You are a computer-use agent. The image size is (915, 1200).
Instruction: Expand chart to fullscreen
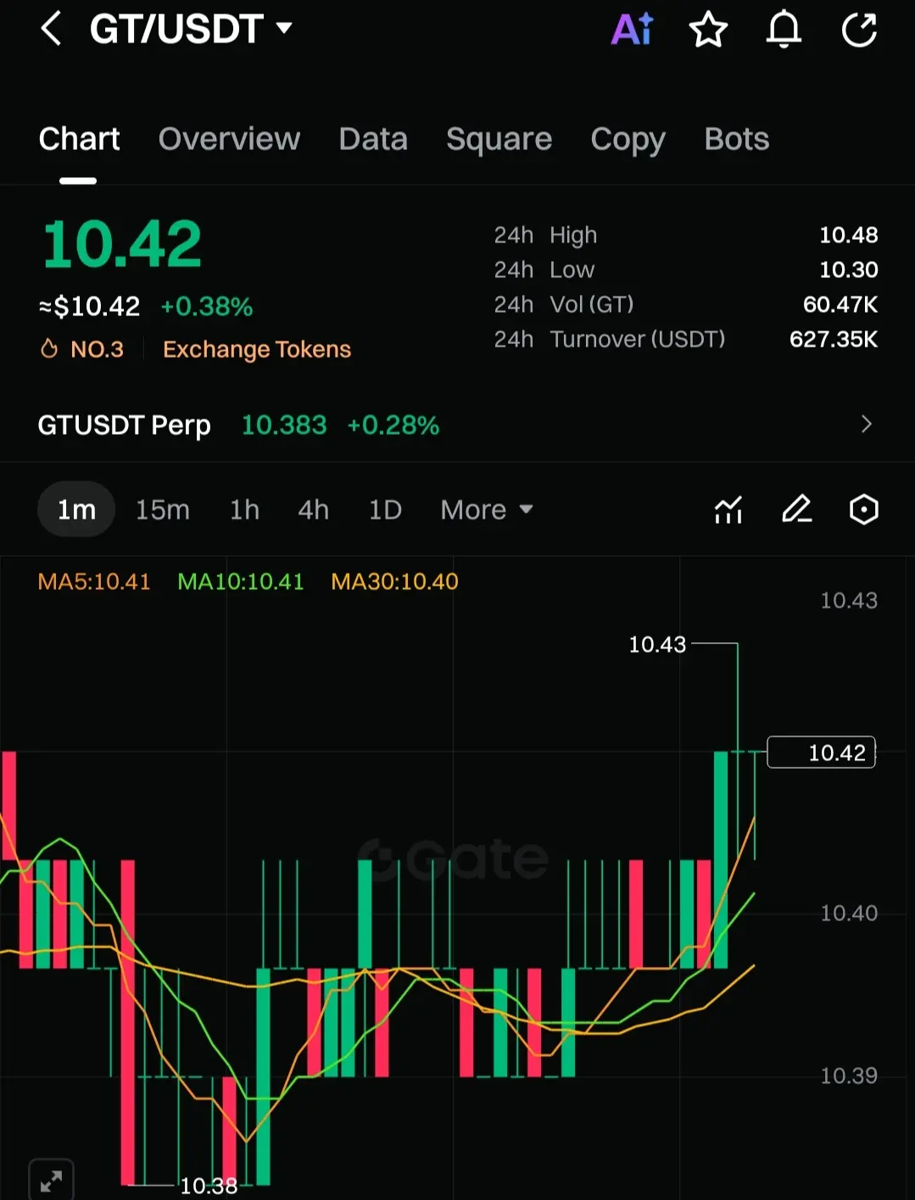point(51,1181)
